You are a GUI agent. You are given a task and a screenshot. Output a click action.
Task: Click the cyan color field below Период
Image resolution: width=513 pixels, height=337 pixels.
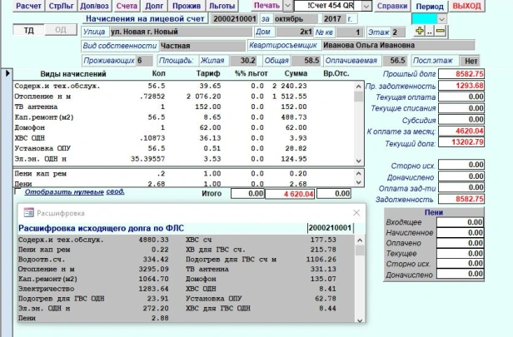pos(426,18)
